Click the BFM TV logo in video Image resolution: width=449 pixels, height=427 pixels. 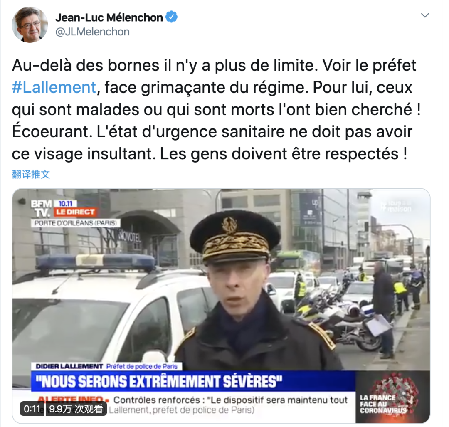click(42, 208)
